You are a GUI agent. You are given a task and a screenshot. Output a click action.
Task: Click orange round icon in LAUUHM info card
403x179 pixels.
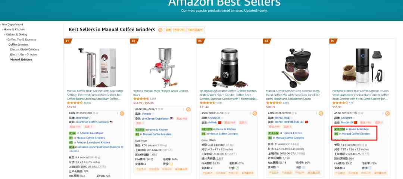pos(387,113)
